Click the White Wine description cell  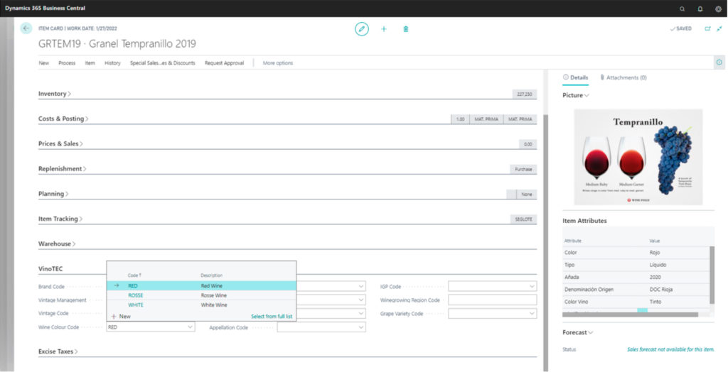coord(214,305)
